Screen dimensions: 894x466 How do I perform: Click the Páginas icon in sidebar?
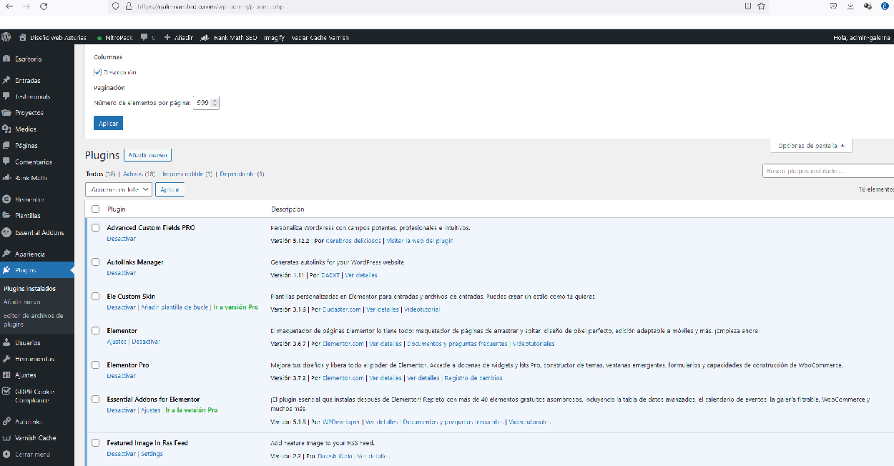[x=6, y=146]
